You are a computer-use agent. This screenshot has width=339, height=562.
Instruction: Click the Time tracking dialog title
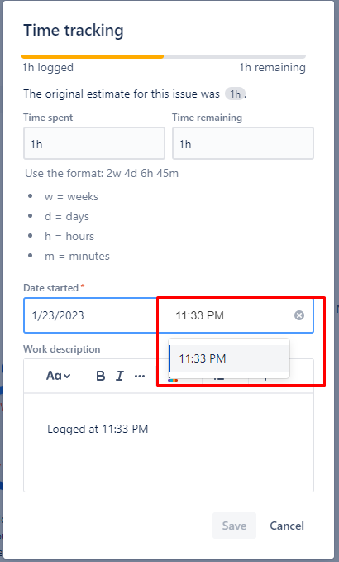74,30
